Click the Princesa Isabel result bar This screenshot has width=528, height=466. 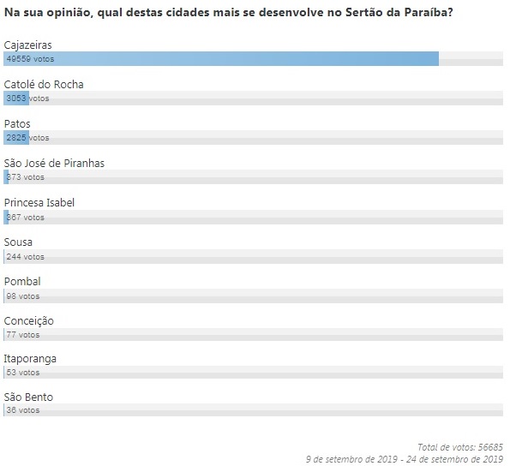pos(253,217)
